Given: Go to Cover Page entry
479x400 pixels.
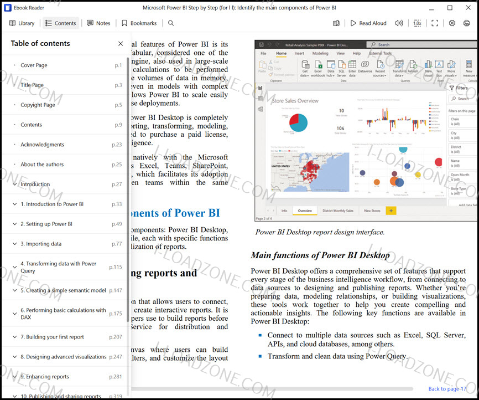Looking at the screenshot, I should point(65,65).
